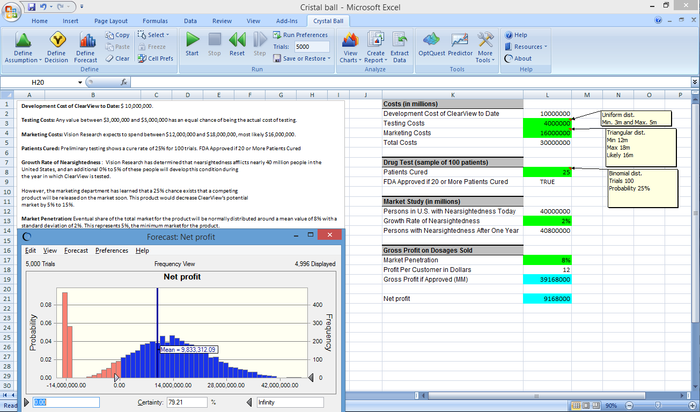
Task: Click the Office button logo
Action: pyautogui.click(x=12, y=11)
